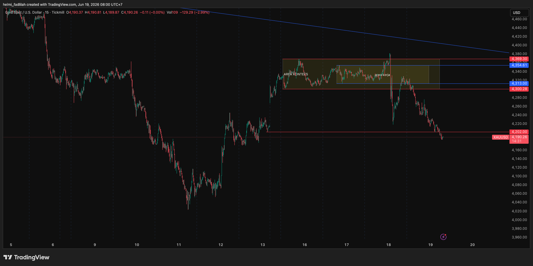533x266 pixels.
Task: Click the XAUUSD symbol price tag
Action: [x=500, y=137]
